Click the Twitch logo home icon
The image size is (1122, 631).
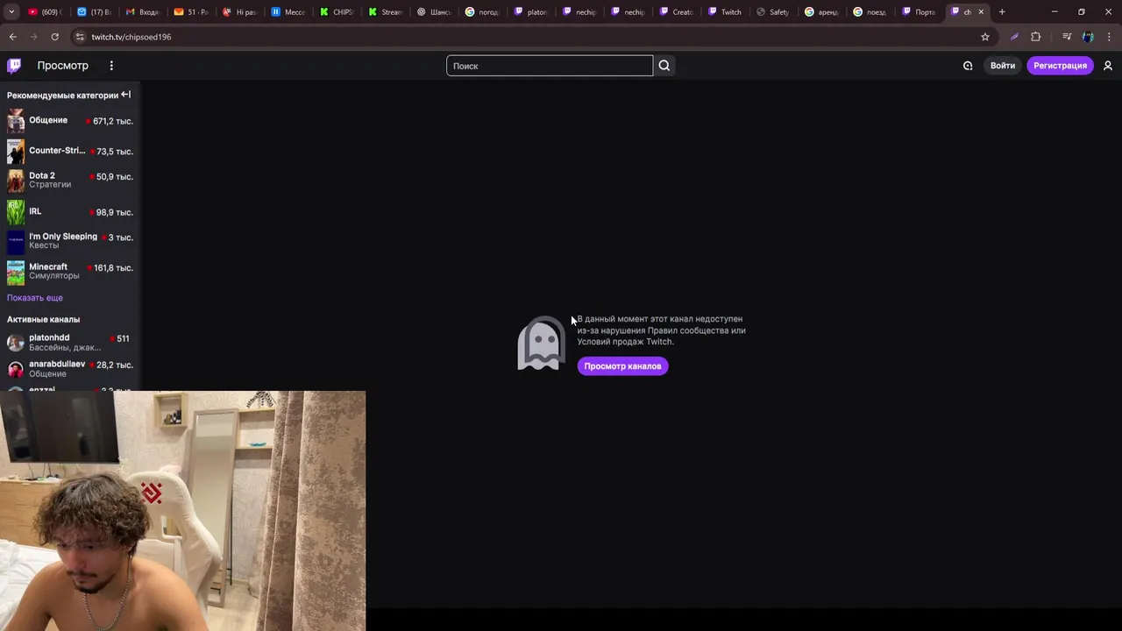coord(14,66)
